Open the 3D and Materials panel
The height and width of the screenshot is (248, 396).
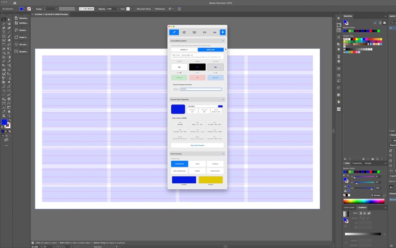21,45
